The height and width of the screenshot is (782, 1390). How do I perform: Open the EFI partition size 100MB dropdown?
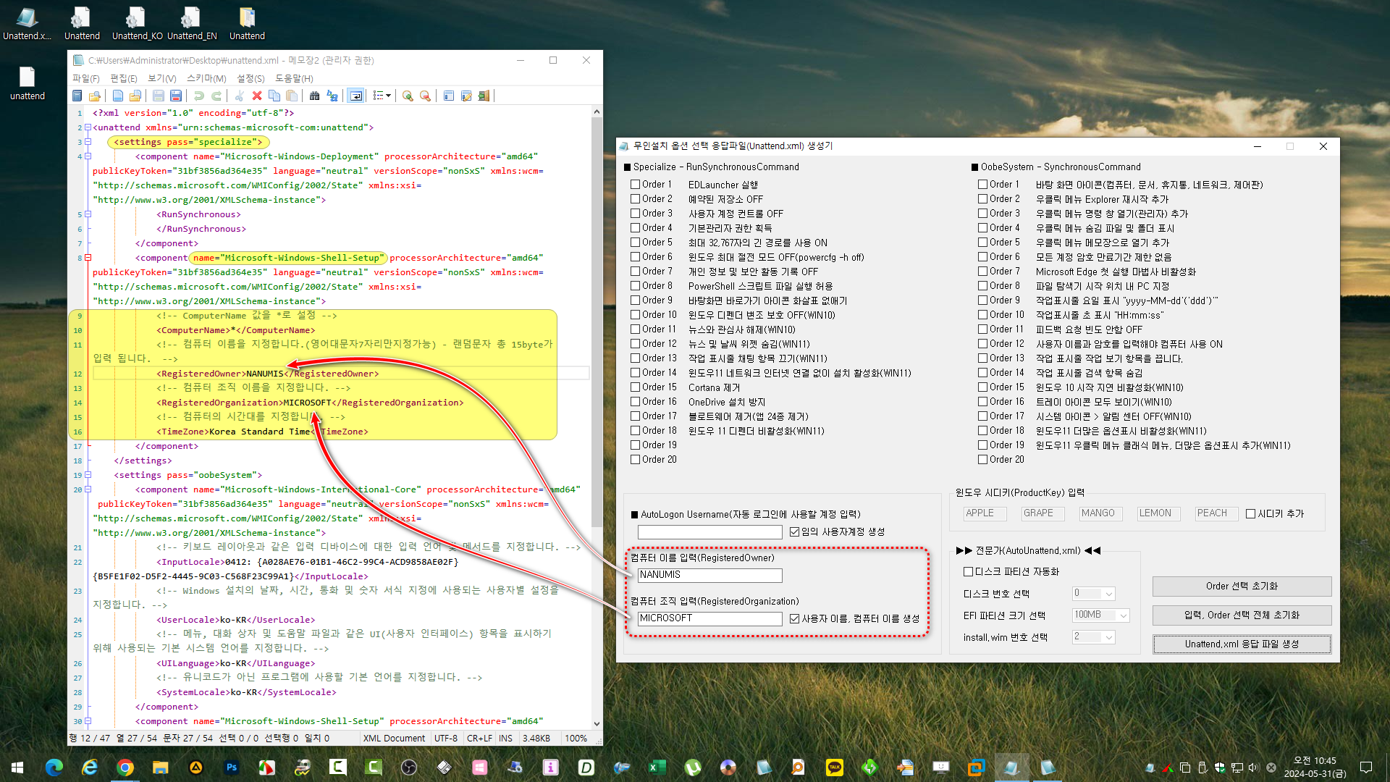1123,615
